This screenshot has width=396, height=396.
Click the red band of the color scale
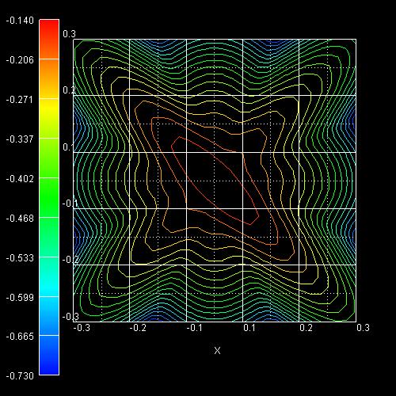click(49, 39)
